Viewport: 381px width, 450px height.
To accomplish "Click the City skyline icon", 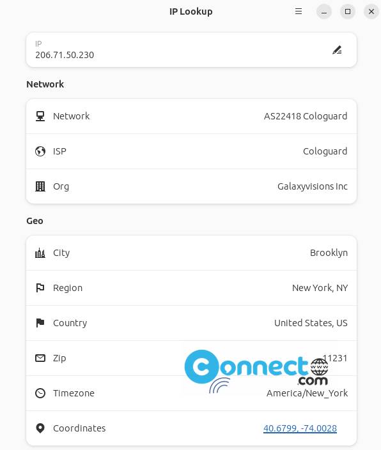I will 40,253.
